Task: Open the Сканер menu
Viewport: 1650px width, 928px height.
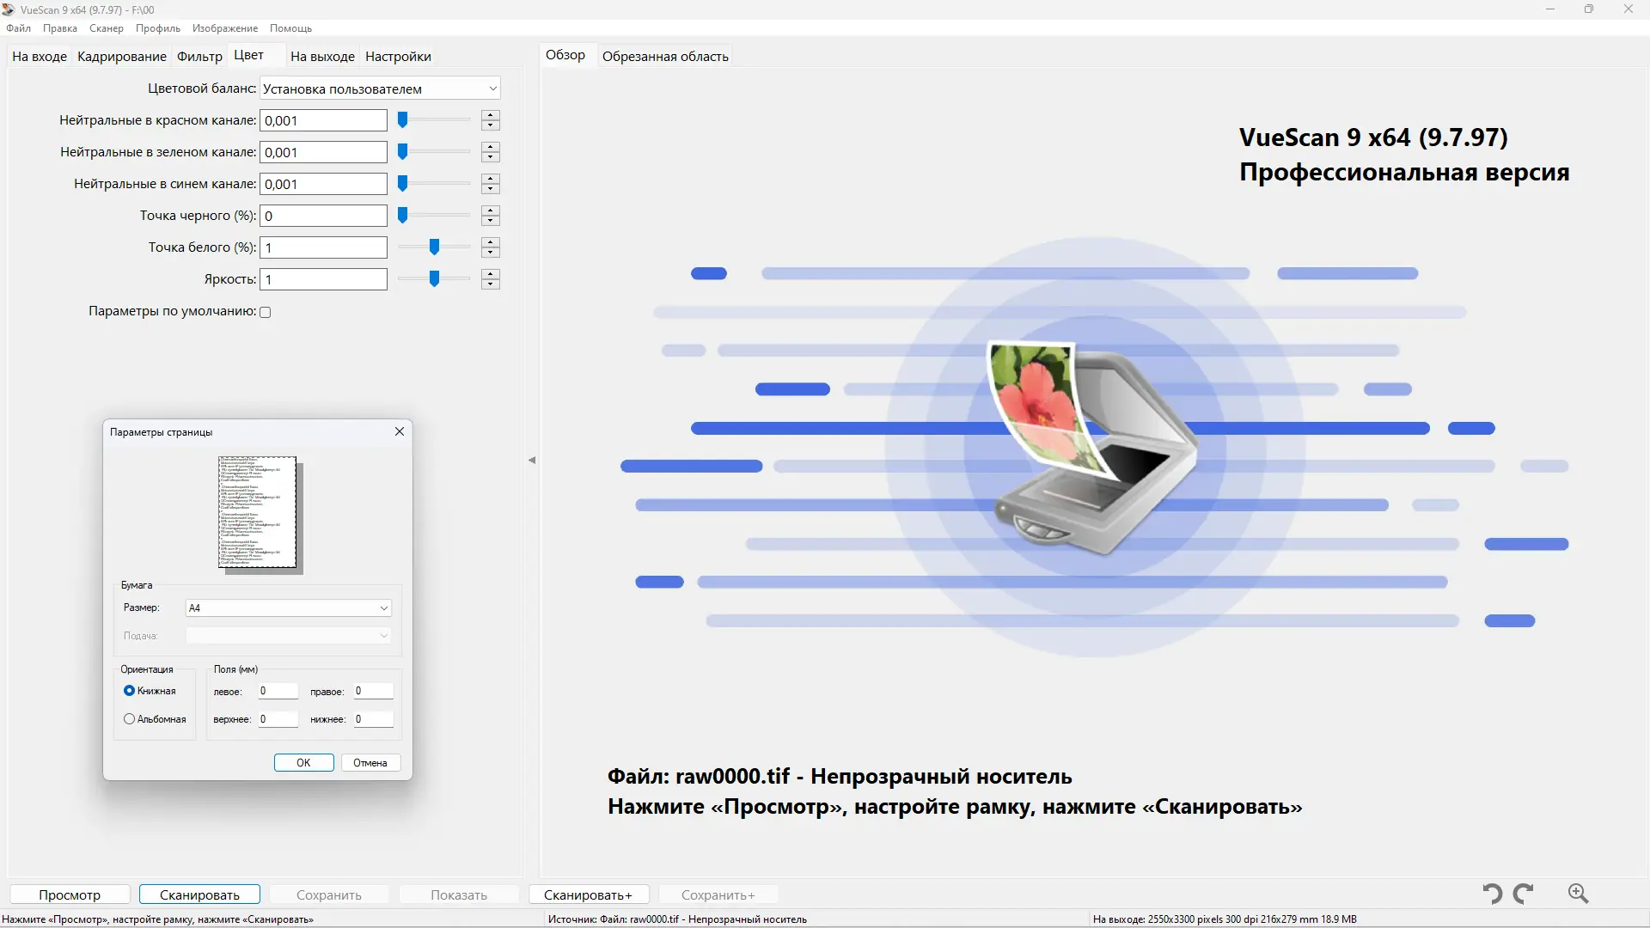Action: click(x=107, y=28)
